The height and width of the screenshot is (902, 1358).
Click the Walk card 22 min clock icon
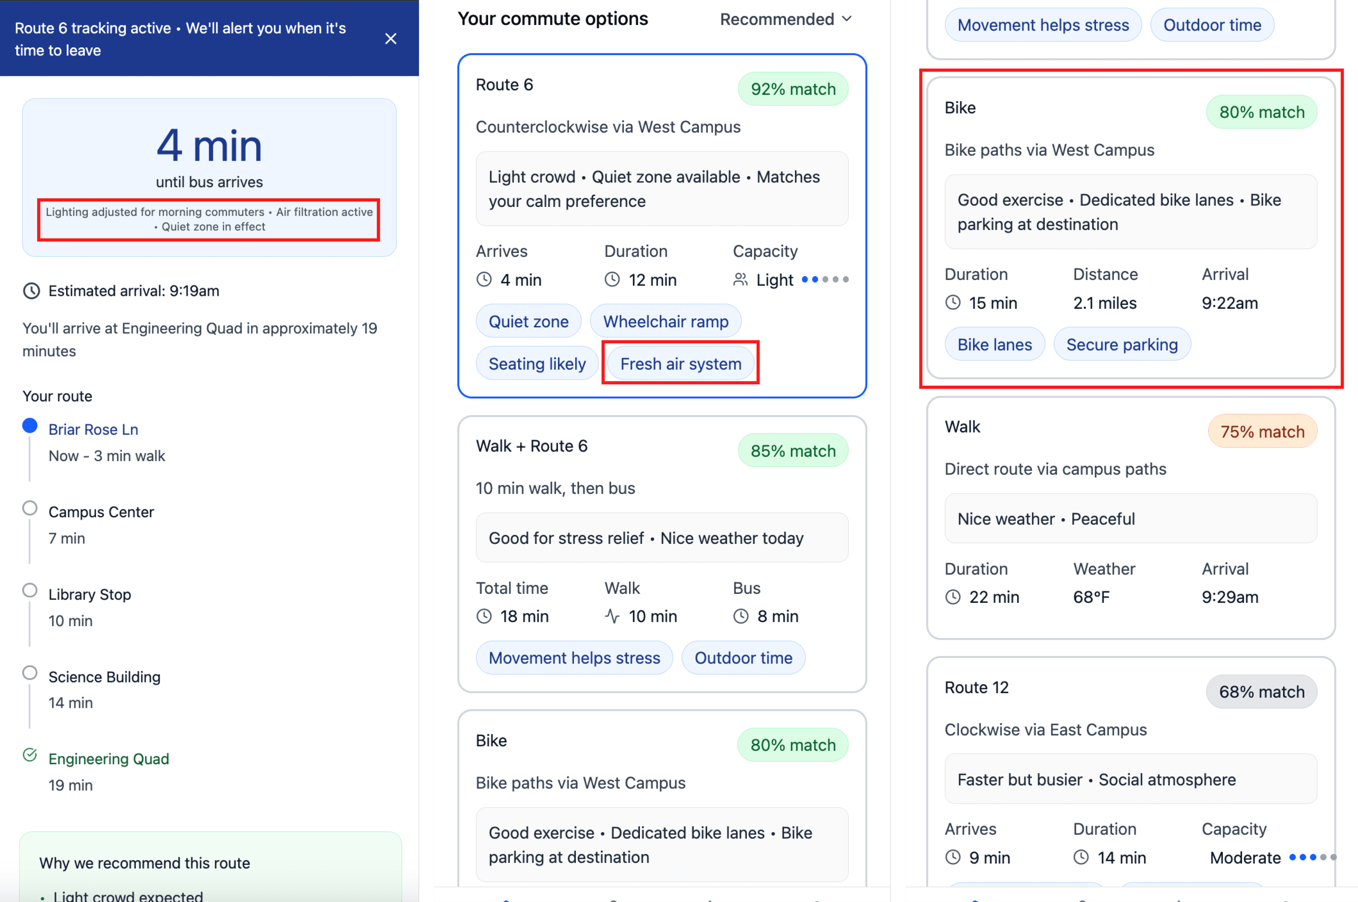[x=953, y=597]
